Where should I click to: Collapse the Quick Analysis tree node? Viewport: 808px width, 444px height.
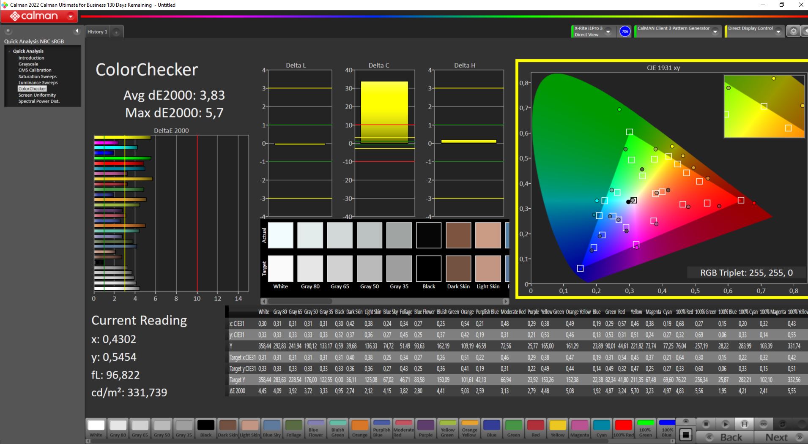pos(9,51)
